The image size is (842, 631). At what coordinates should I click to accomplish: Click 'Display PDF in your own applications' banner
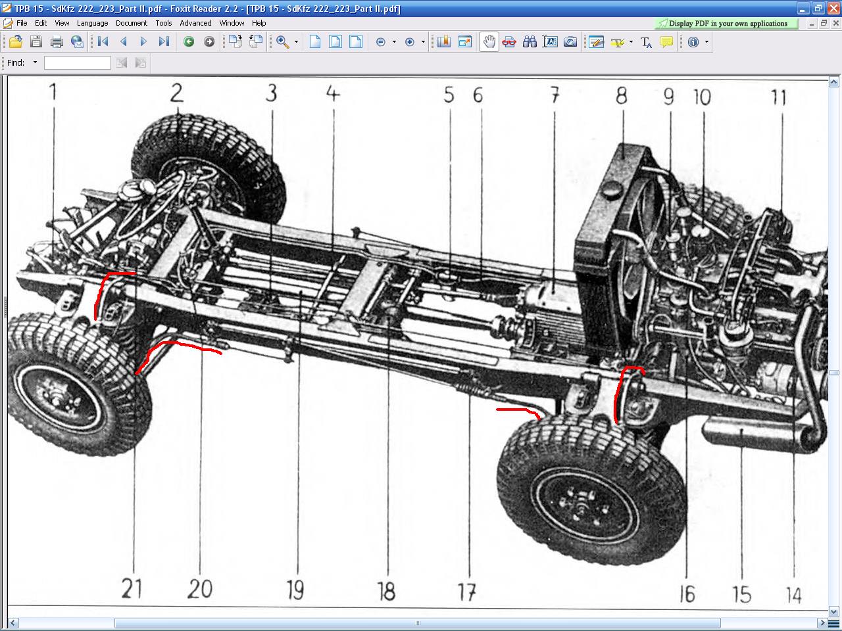727,24
